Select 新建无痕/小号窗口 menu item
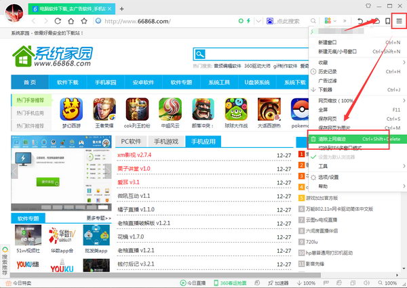The height and width of the screenshot is (288, 407). [357, 52]
